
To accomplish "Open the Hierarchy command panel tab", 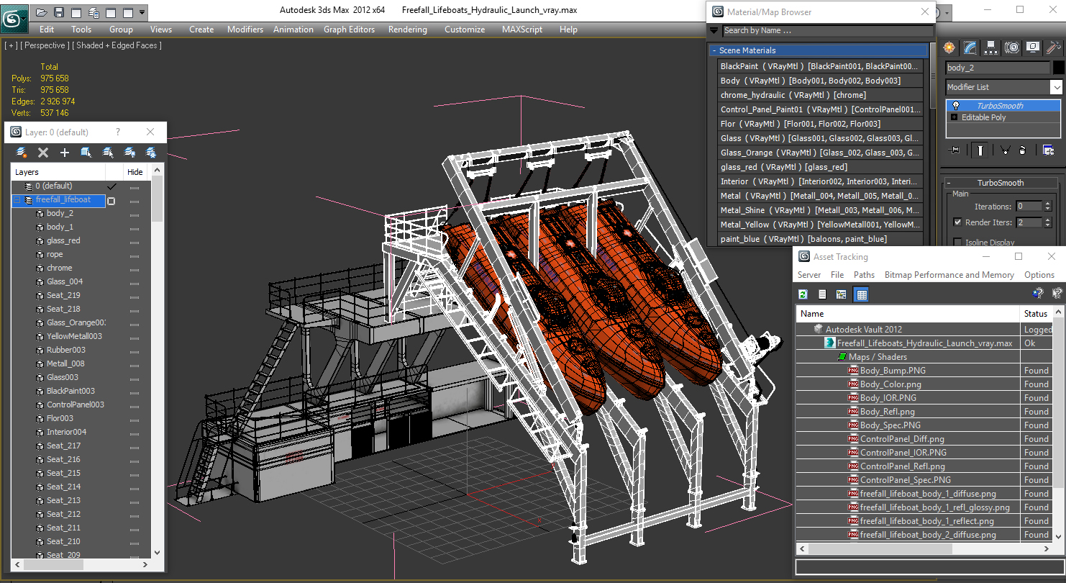I will pyautogui.click(x=991, y=48).
